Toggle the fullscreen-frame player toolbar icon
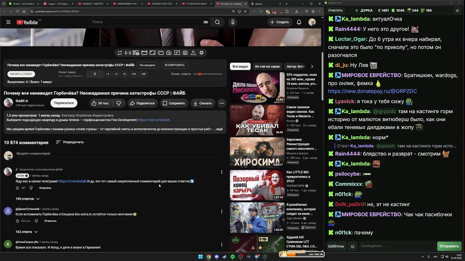The image size is (465, 261). click(x=153, y=53)
